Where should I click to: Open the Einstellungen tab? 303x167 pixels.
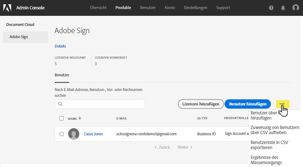pos(196,8)
